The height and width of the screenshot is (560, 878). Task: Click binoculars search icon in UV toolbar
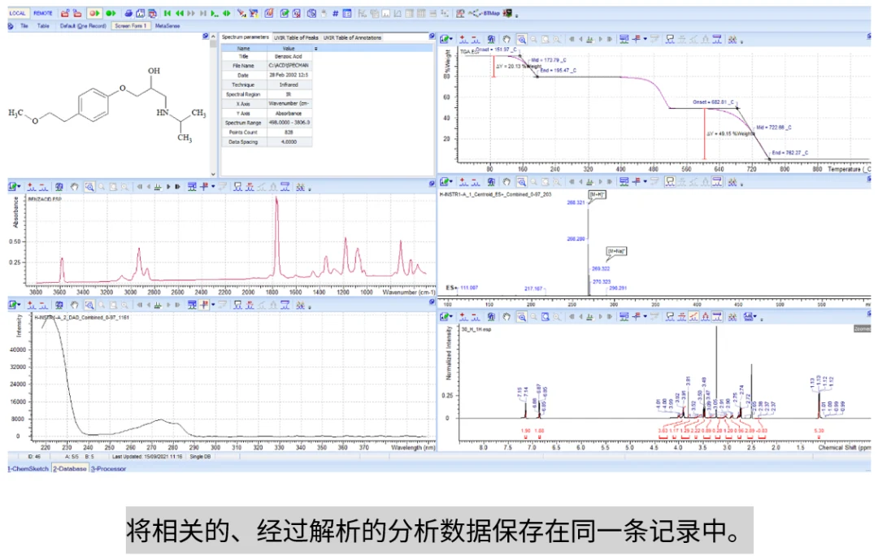[x=300, y=306]
